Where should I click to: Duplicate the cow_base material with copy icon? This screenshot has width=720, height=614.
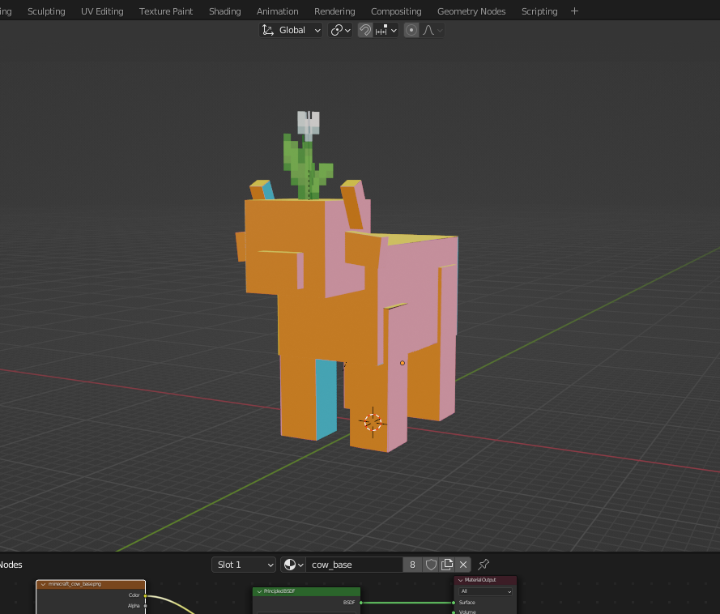coord(447,565)
